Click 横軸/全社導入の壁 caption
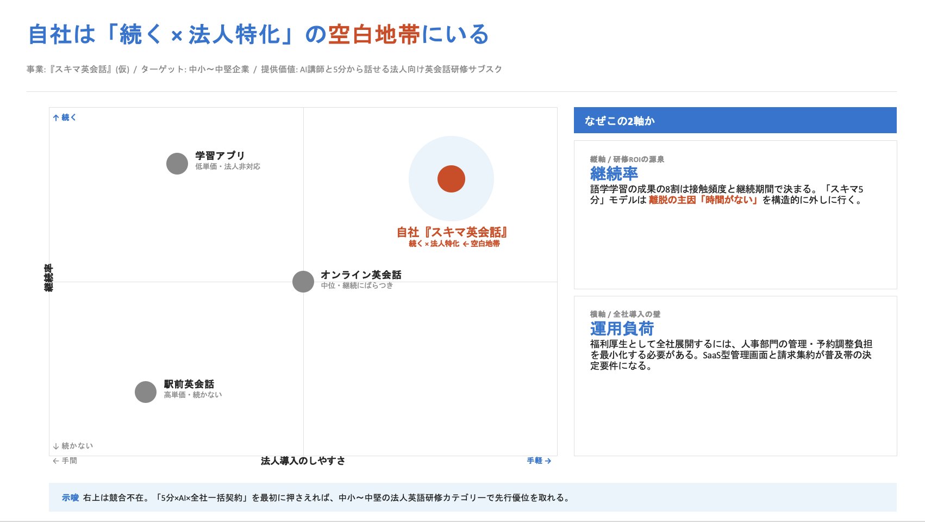925x522 pixels. (x=626, y=314)
